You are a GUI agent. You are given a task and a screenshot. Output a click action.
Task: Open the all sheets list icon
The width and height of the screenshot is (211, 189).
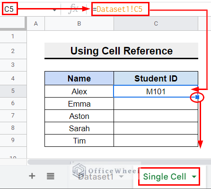click(51, 176)
